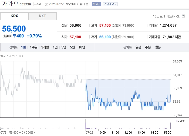This screenshot has height=136, width=189.
Task: Select the 1일 line chart period
Action: [x=23, y=47]
